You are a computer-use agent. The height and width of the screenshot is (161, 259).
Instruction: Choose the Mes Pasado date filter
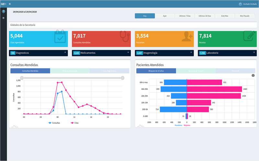pos(245,16)
